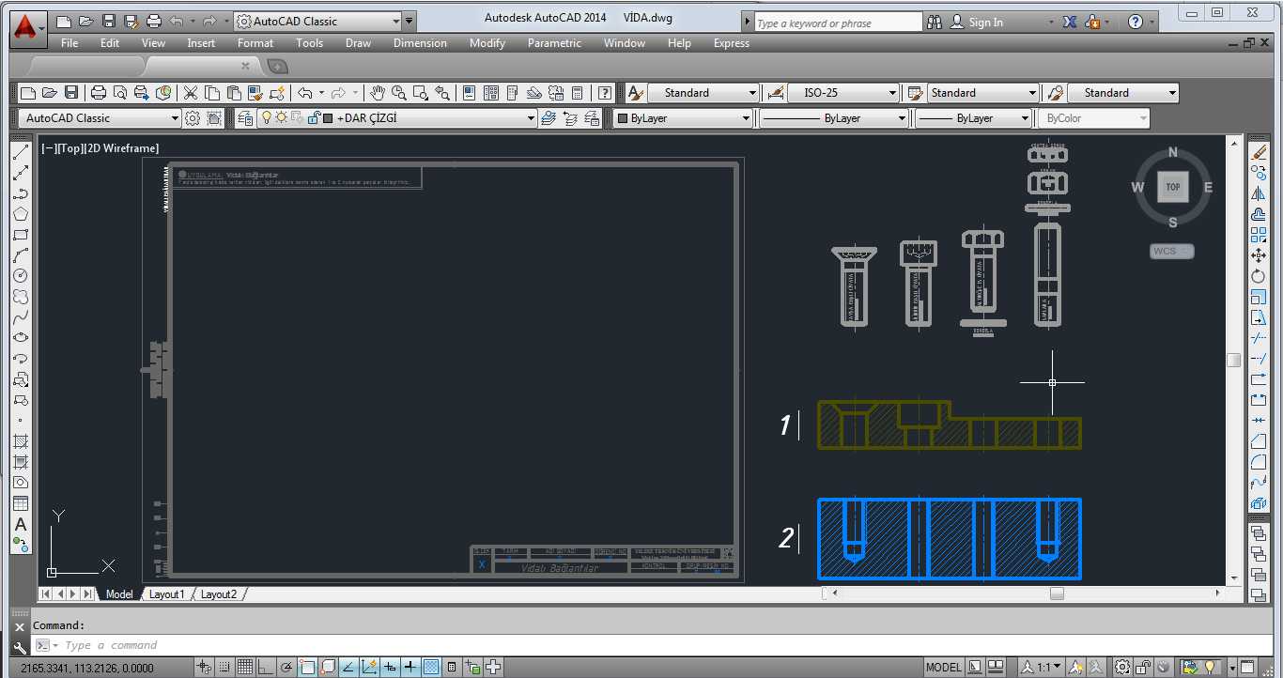
Task: Open the +DAR ÇİZGİ layer dropdown
Action: point(531,118)
